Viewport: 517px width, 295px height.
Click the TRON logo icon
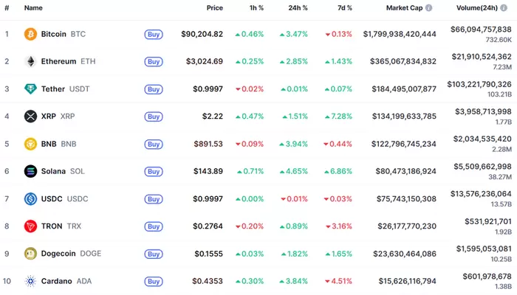tap(30, 226)
